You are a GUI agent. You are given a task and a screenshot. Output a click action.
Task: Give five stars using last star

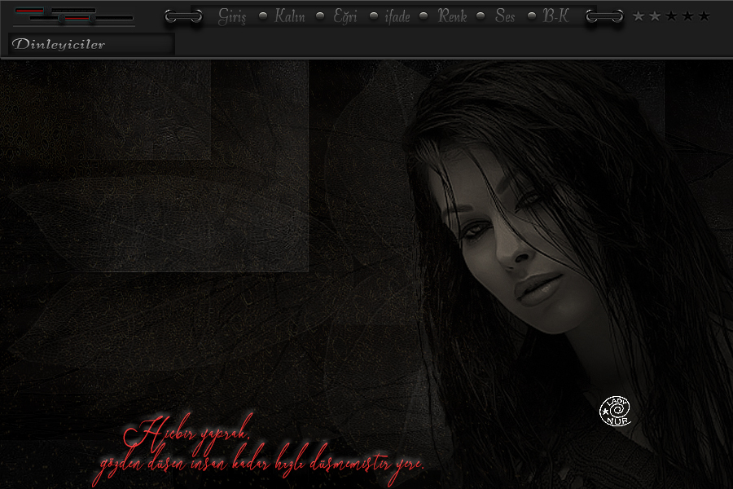[704, 16]
